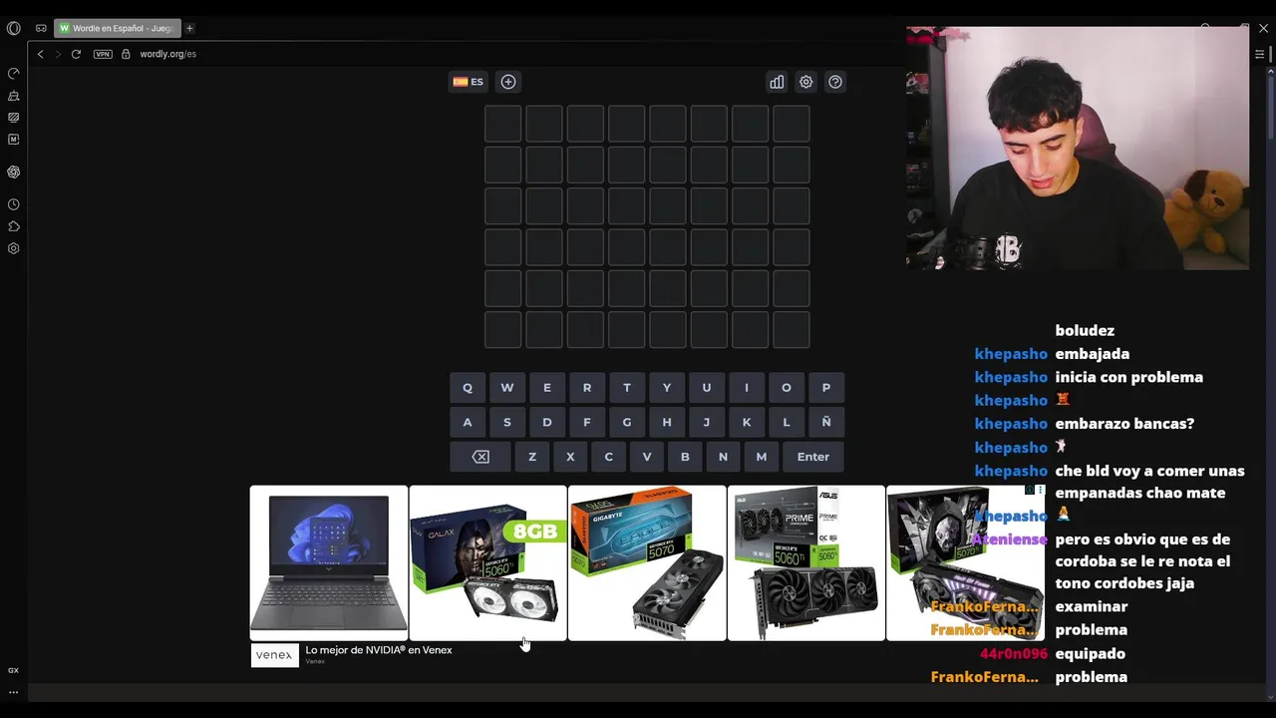Reload the wordly.org page
Viewport: 1276px width, 718px height.
click(76, 54)
